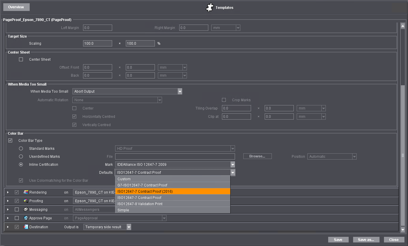Click the Save as... button
The height and width of the screenshot is (246, 408).
coord(366,239)
